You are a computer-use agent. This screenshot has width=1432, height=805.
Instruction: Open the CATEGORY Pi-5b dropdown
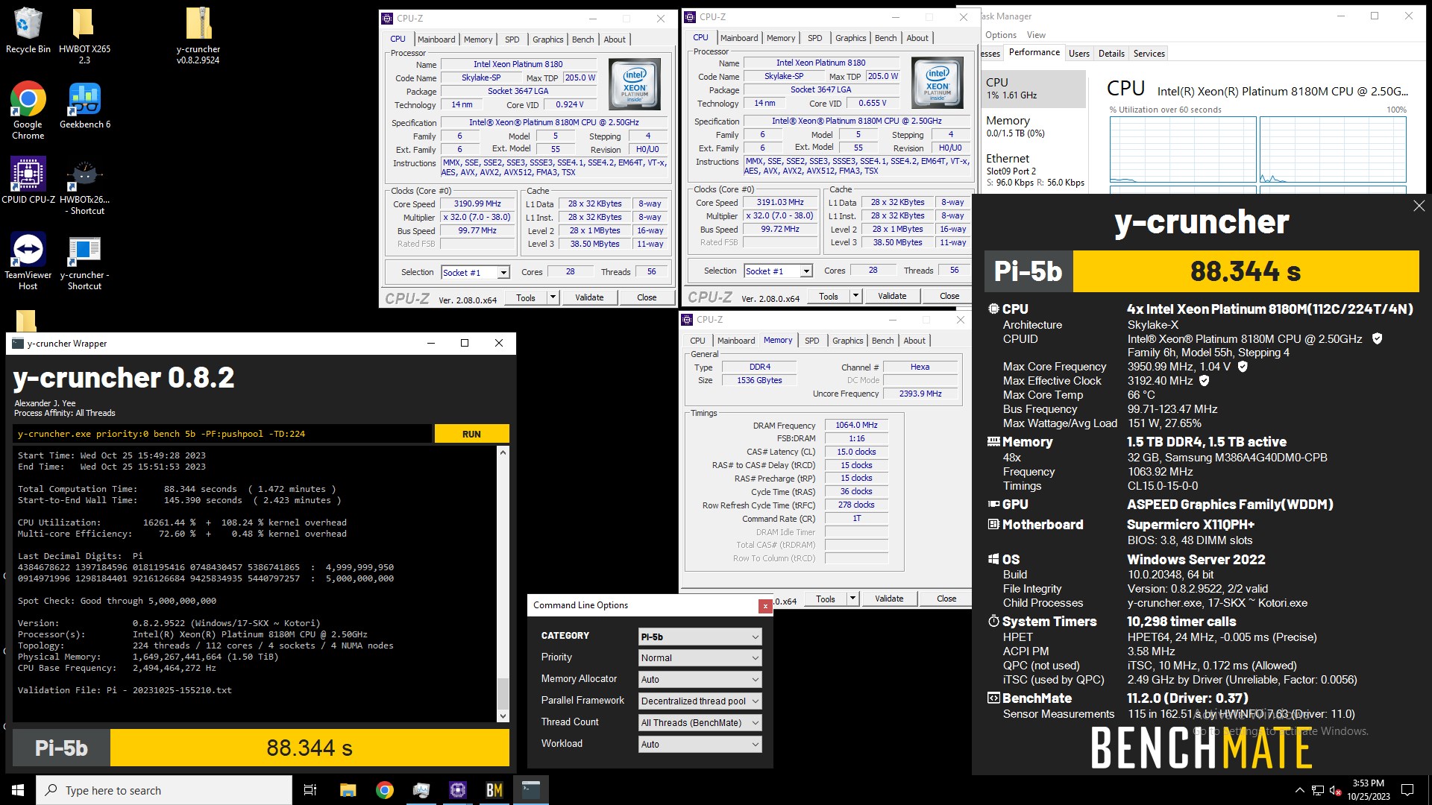point(700,637)
